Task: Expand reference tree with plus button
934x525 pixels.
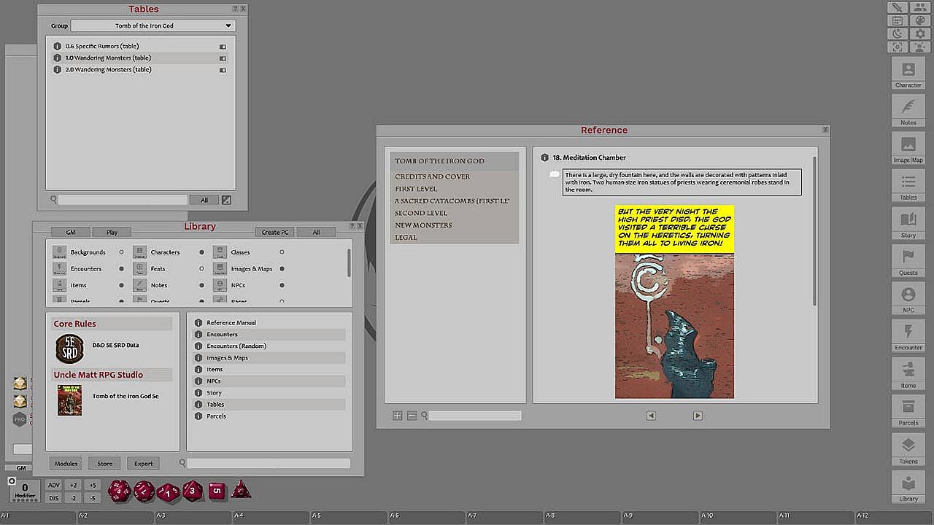Action: point(398,416)
